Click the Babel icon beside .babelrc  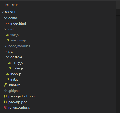[x=5, y=85]
